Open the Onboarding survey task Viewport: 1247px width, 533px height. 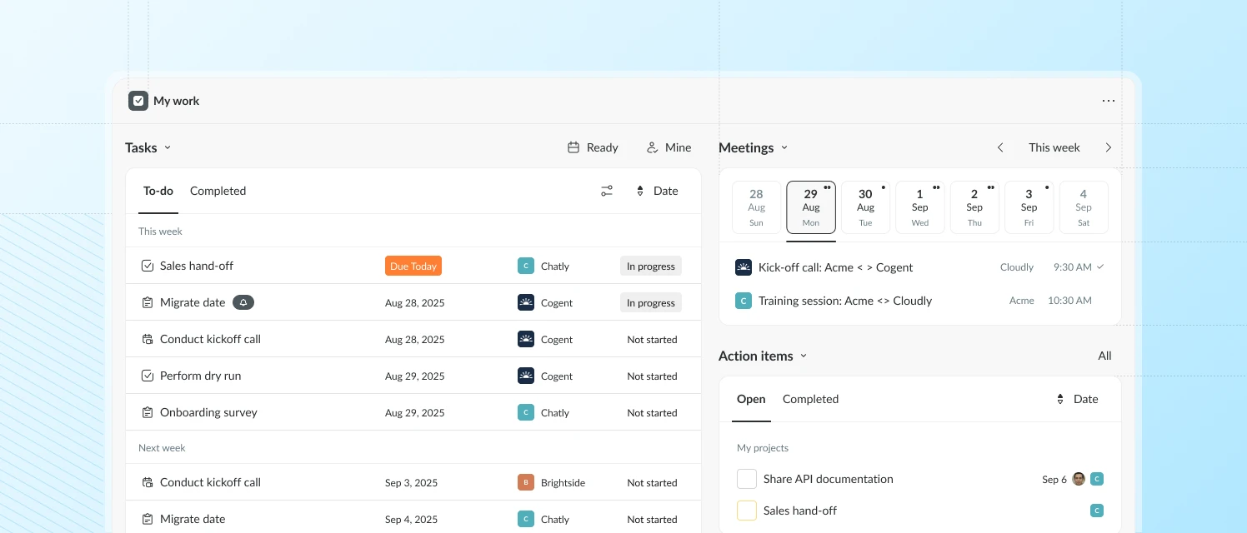(208, 412)
